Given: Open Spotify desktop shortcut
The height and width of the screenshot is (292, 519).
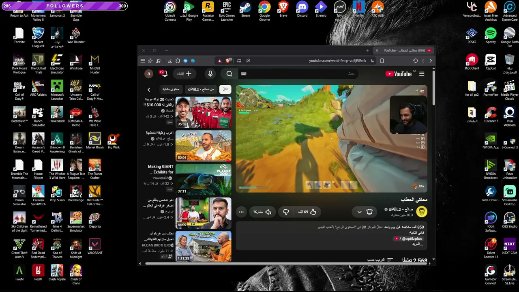Looking at the screenshot, I should pos(491,36).
